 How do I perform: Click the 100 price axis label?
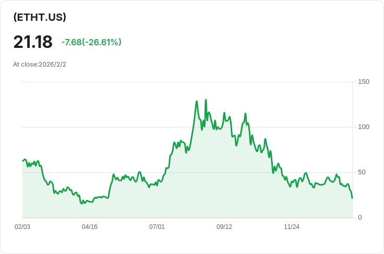click(364, 127)
